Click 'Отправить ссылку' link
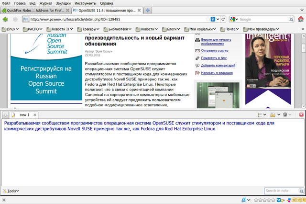The height and width of the screenshot is (204, 306). click(215, 50)
